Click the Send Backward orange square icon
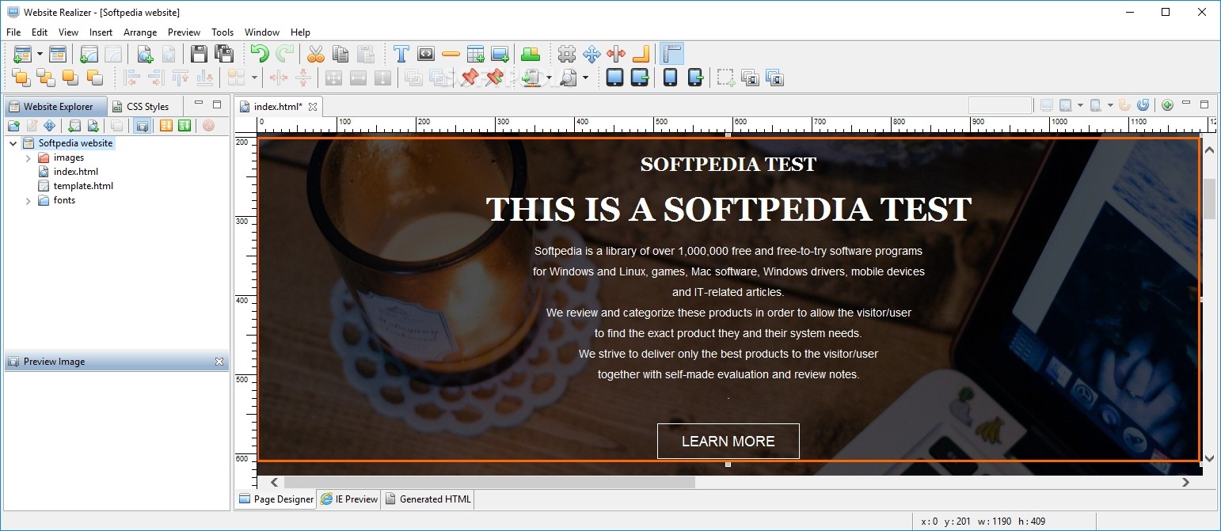The width and height of the screenshot is (1221, 531). (x=95, y=78)
